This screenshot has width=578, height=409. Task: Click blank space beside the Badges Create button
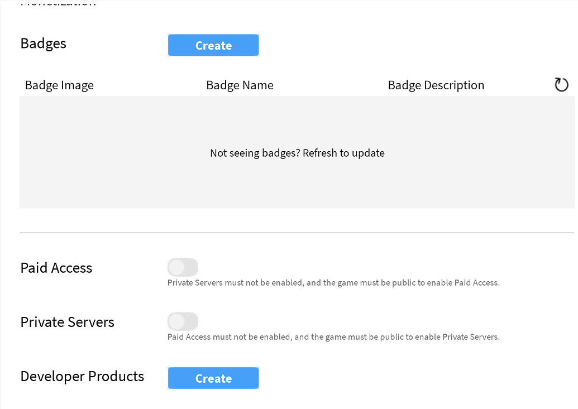[x=405, y=45]
